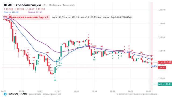Click the red '111.53' entry price tag
Viewport: 172px width, 97px height.
point(162,68)
